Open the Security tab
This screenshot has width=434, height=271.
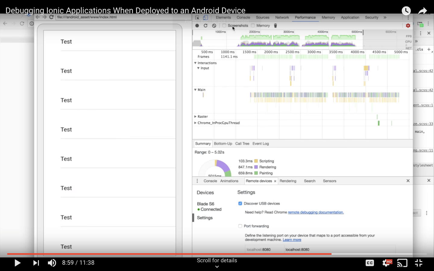372,17
